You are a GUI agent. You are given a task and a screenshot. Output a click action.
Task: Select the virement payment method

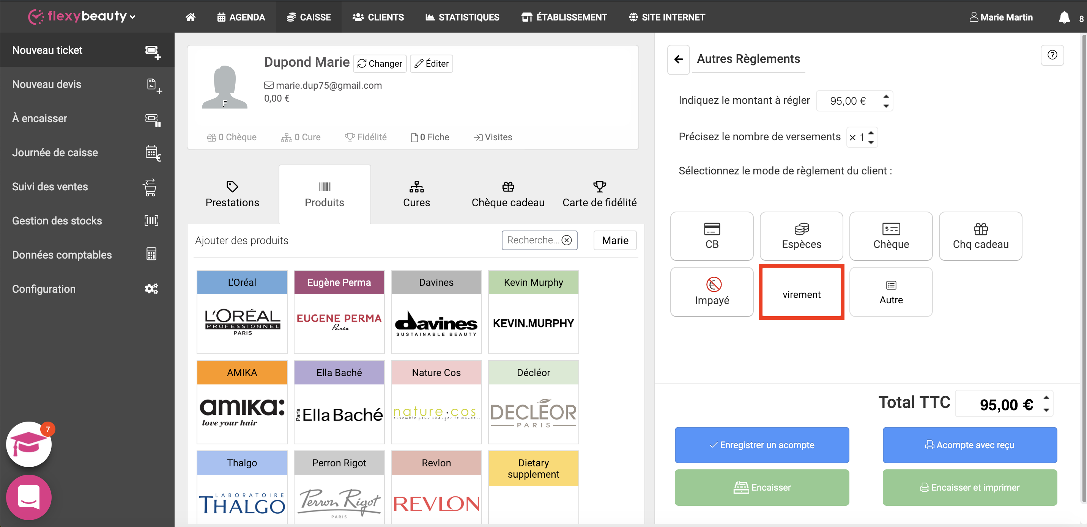[x=801, y=292]
